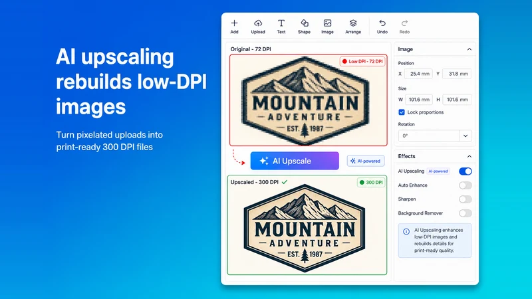The height and width of the screenshot is (299, 532).
Task: Open the Rotation dropdown arrow
Action: (465, 136)
